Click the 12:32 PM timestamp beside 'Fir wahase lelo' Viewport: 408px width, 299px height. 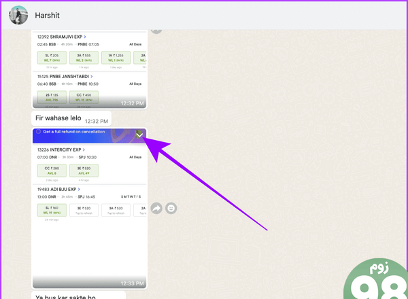click(x=97, y=121)
